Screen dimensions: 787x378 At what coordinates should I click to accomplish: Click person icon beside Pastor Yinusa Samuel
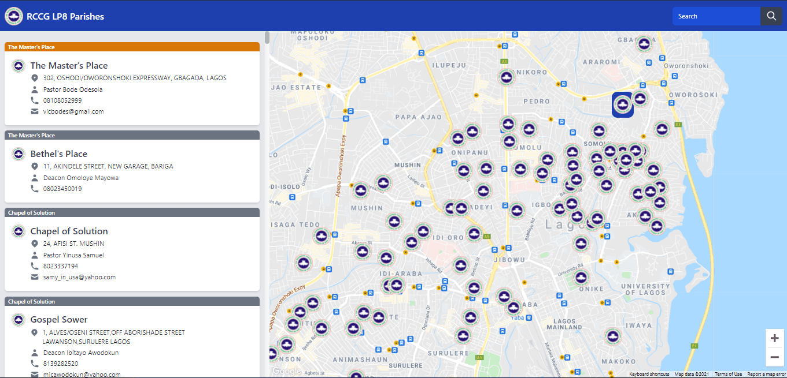coord(35,255)
